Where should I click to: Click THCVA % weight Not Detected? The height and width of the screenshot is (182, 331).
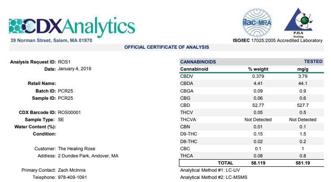pos(258,119)
